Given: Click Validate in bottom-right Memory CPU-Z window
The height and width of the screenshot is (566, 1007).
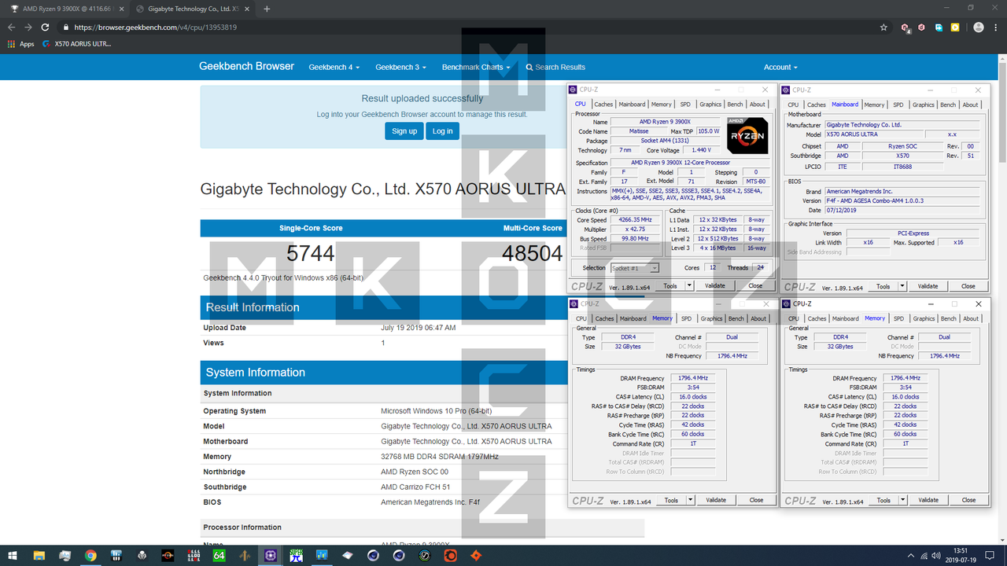Looking at the screenshot, I should coord(928,500).
